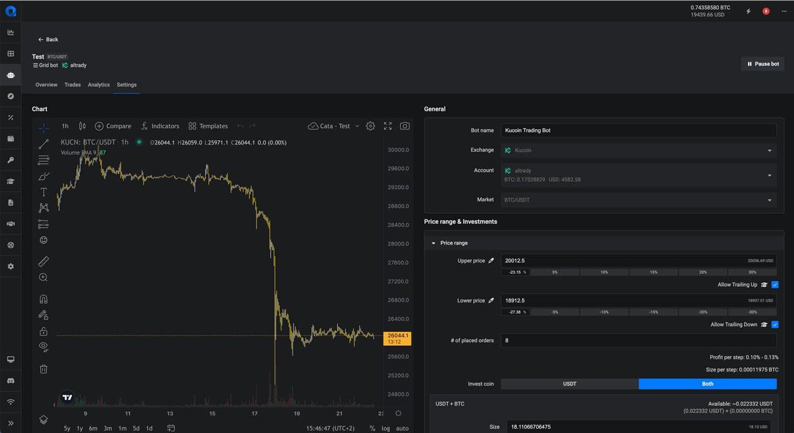794x433 pixels.
Task: Click the number of placed orders field
Action: coord(639,340)
